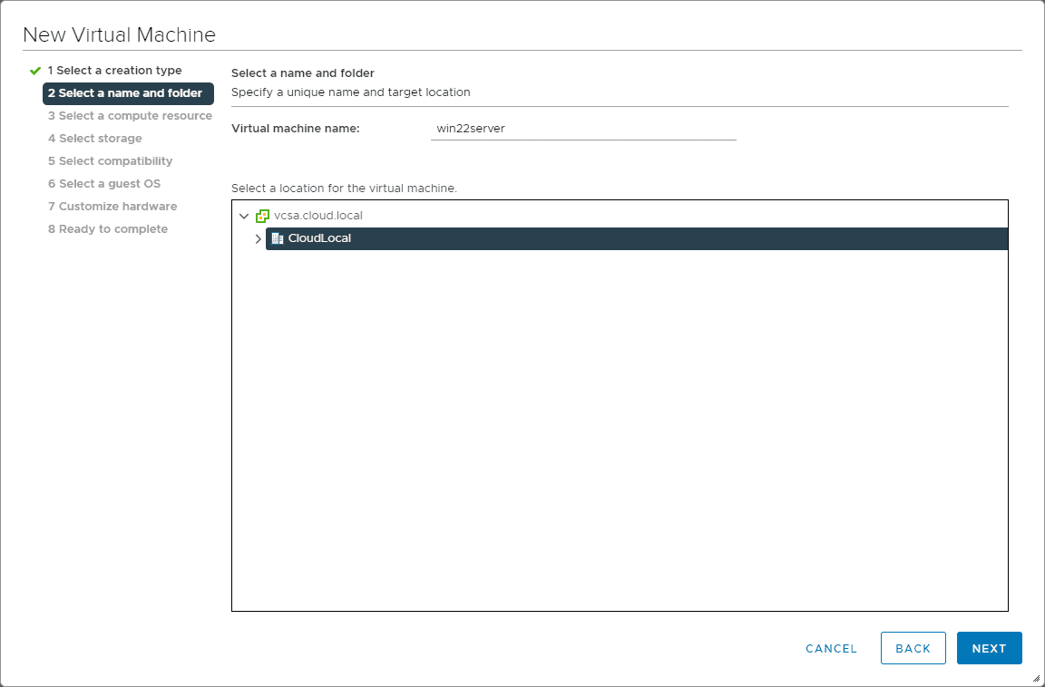Collapse the vcsa.cloud.local tree node
The height and width of the screenshot is (687, 1045).
point(244,216)
